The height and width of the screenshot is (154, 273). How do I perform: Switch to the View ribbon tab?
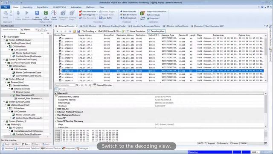(x=102, y=7)
